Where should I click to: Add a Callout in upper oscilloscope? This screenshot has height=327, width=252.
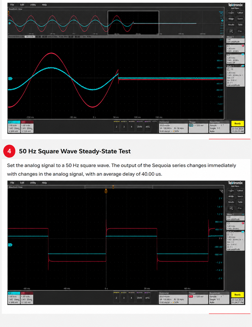point(240,13)
